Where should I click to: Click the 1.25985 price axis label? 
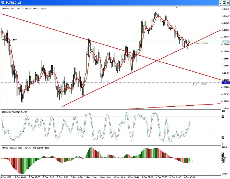coord(226,109)
